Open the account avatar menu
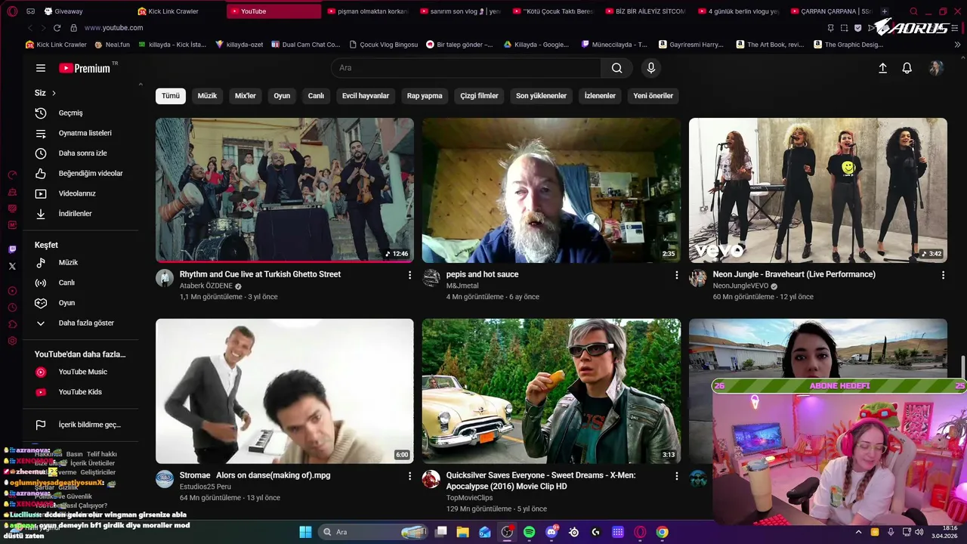 click(x=936, y=68)
